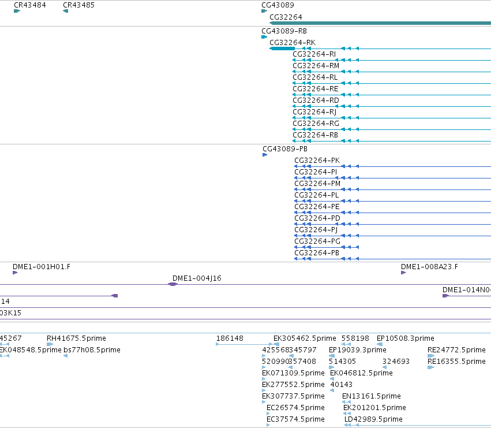Select the CG32264-PI protein label
Viewport: 491px width, 428px height.
316,172
